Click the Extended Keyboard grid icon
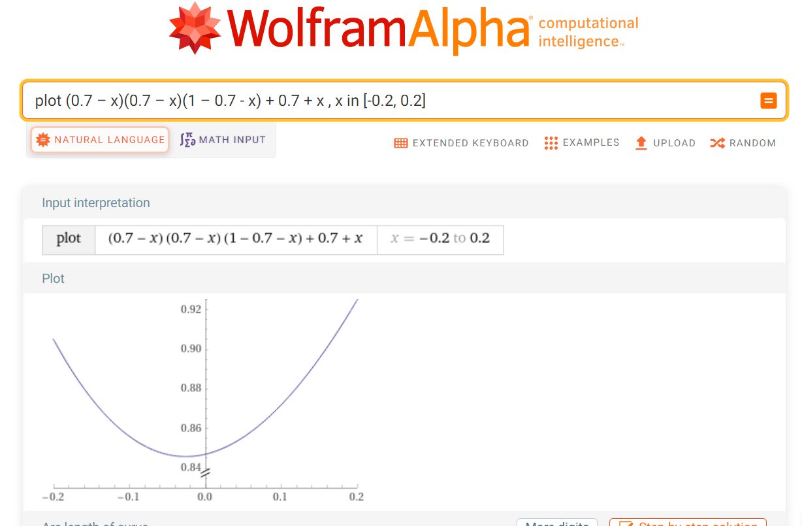Screen dimensions: 802x526 [400, 143]
